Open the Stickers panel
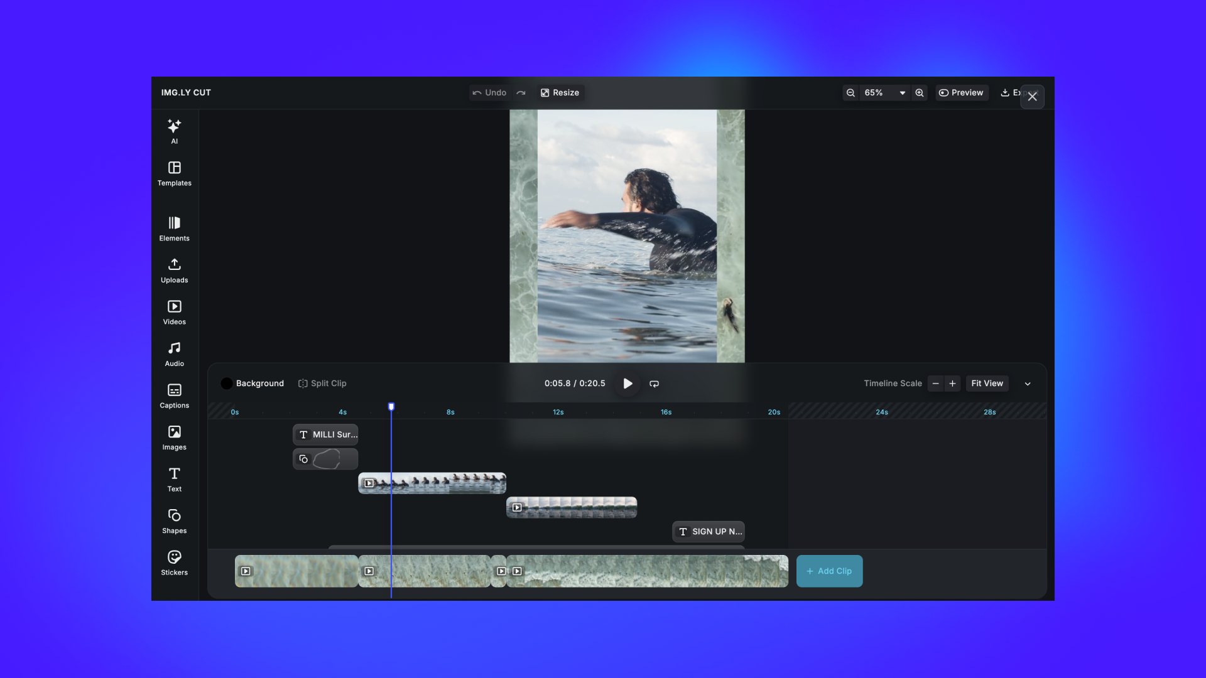Screen dimensions: 1206x678 (x=174, y=561)
